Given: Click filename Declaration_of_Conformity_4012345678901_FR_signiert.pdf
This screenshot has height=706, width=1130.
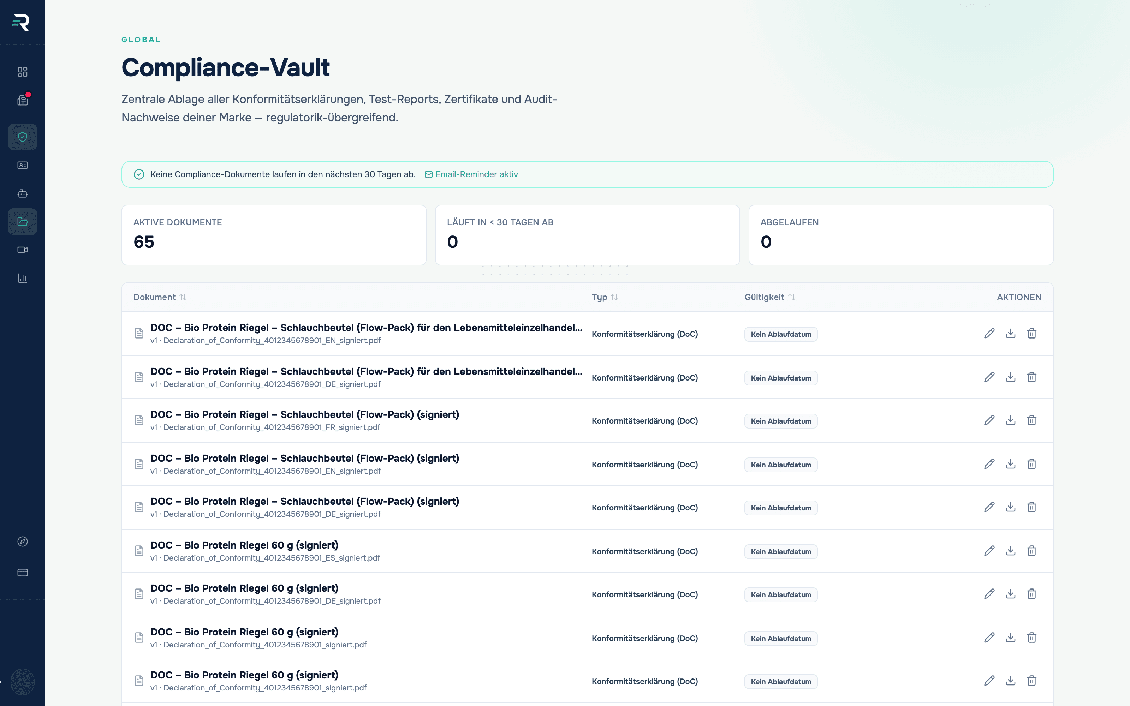Looking at the screenshot, I should [x=272, y=427].
